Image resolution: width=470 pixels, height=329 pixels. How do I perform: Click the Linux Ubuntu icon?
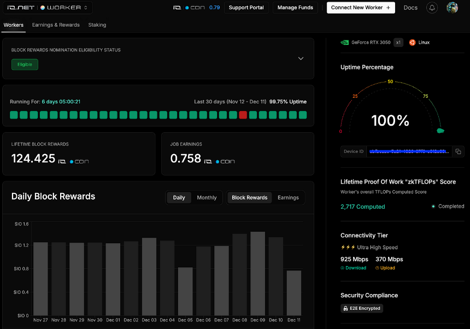coord(413,43)
